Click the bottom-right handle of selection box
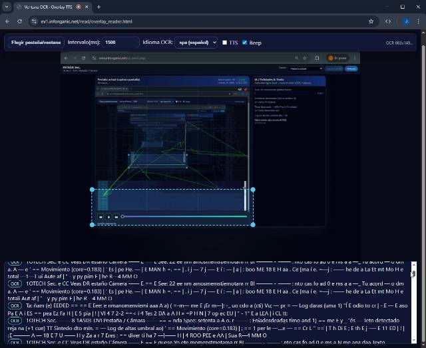426x348 pixels. (252, 225)
